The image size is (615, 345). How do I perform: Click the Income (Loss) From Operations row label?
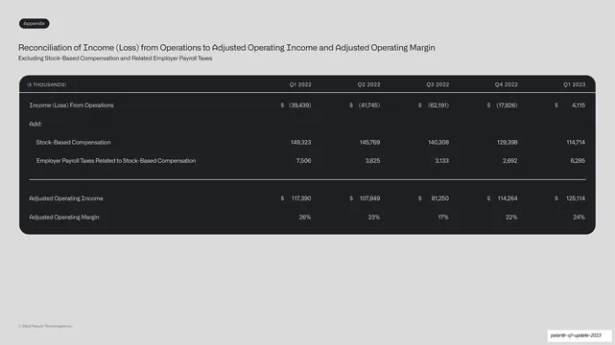coord(71,105)
